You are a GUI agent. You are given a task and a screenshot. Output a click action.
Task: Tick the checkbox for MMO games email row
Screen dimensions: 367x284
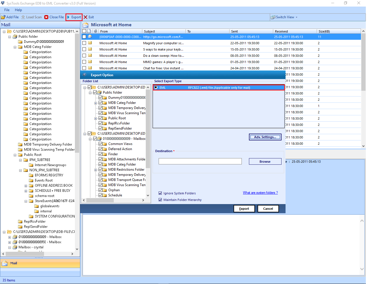[x=84, y=62]
